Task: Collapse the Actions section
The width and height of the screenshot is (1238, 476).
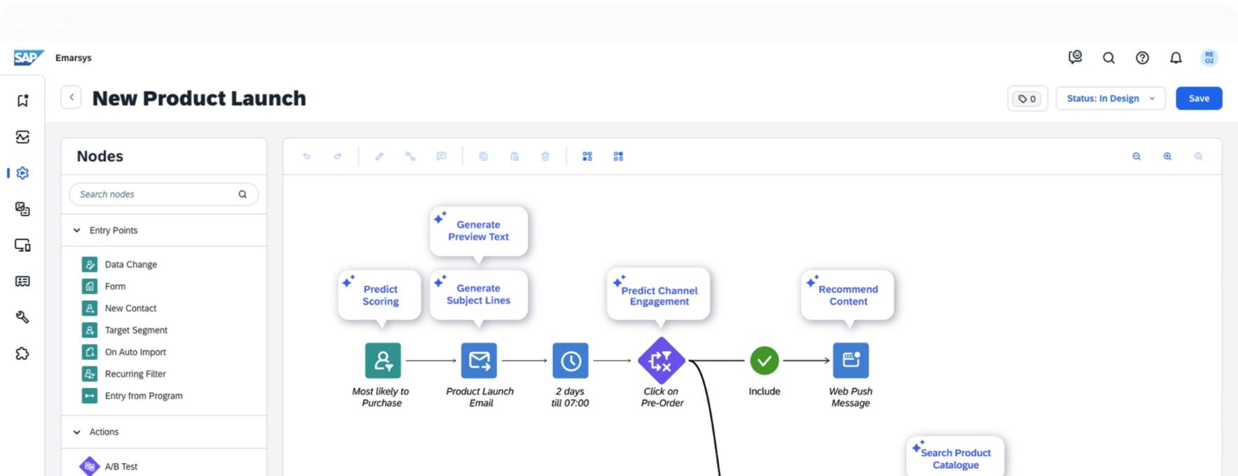Action: point(77,432)
